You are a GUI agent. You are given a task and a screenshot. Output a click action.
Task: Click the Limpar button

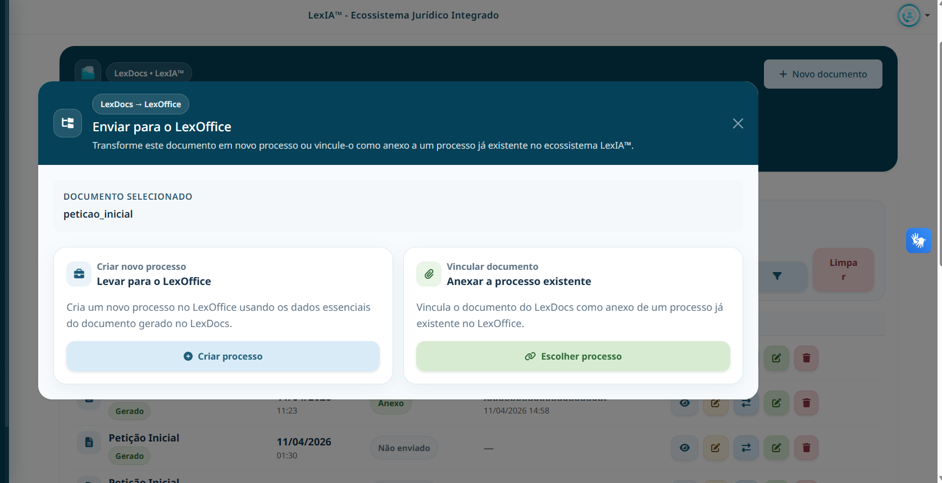[843, 270]
